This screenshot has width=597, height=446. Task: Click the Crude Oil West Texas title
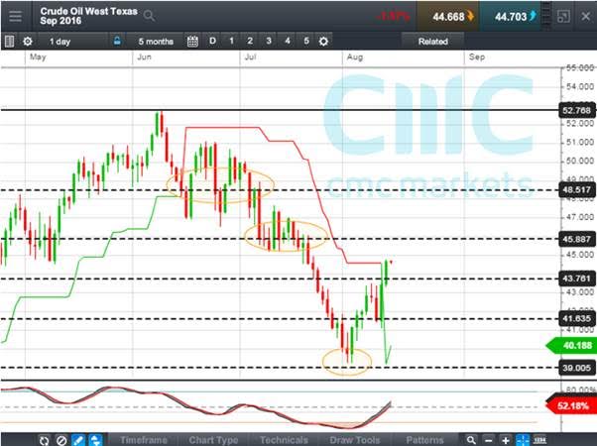(88, 12)
